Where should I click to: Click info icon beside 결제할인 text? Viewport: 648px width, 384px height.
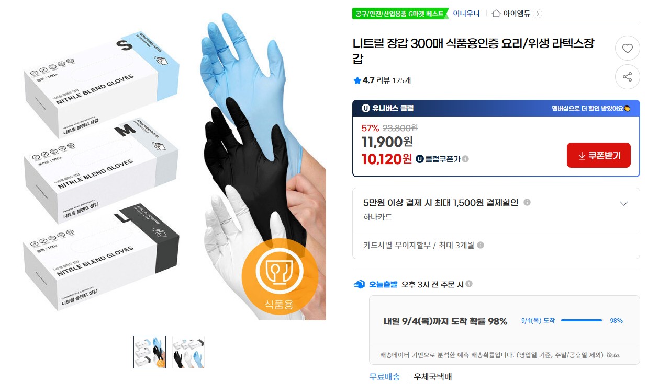coord(527,202)
